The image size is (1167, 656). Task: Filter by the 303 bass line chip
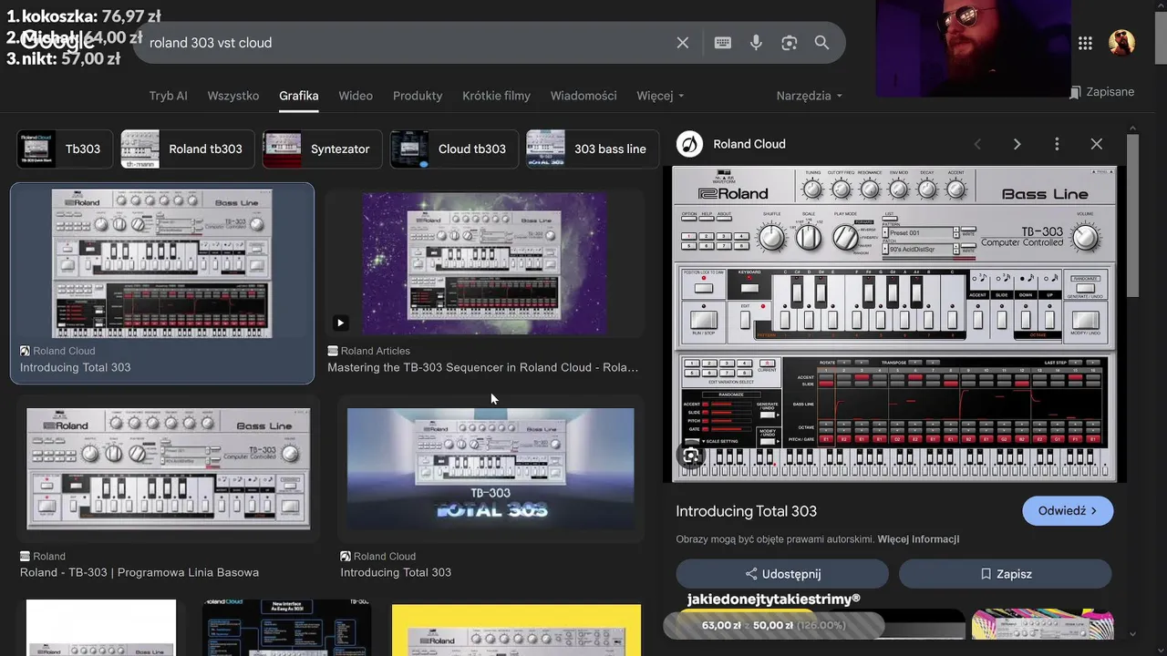tap(593, 149)
